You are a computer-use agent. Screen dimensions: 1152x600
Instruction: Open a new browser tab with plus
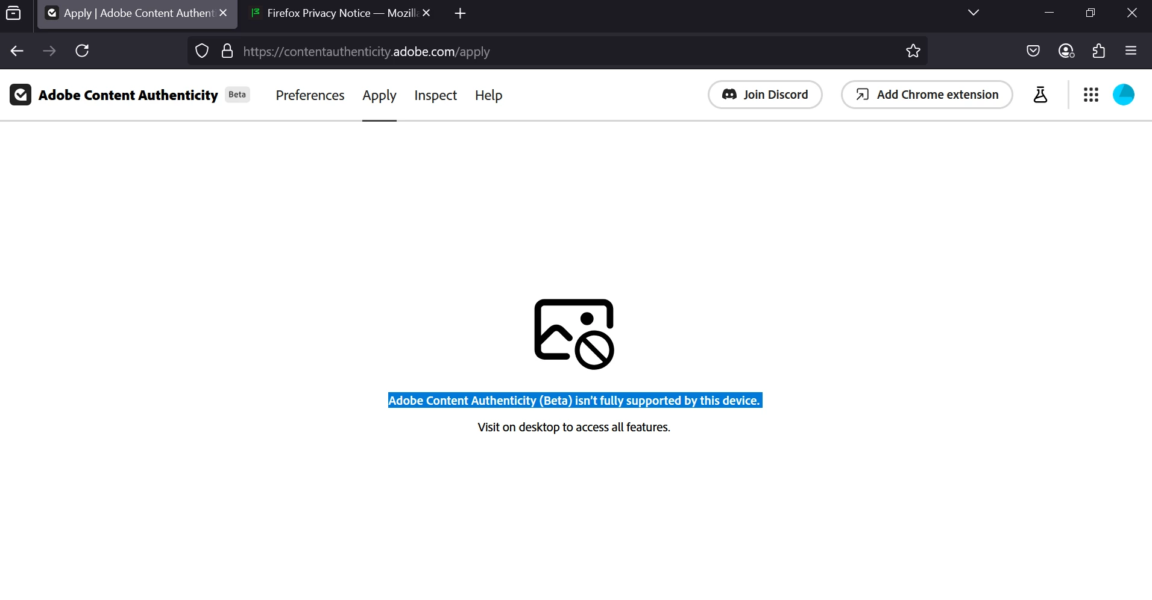point(460,13)
